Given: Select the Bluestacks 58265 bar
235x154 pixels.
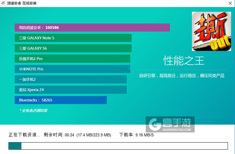Looking at the screenshot, I should 61,100.
